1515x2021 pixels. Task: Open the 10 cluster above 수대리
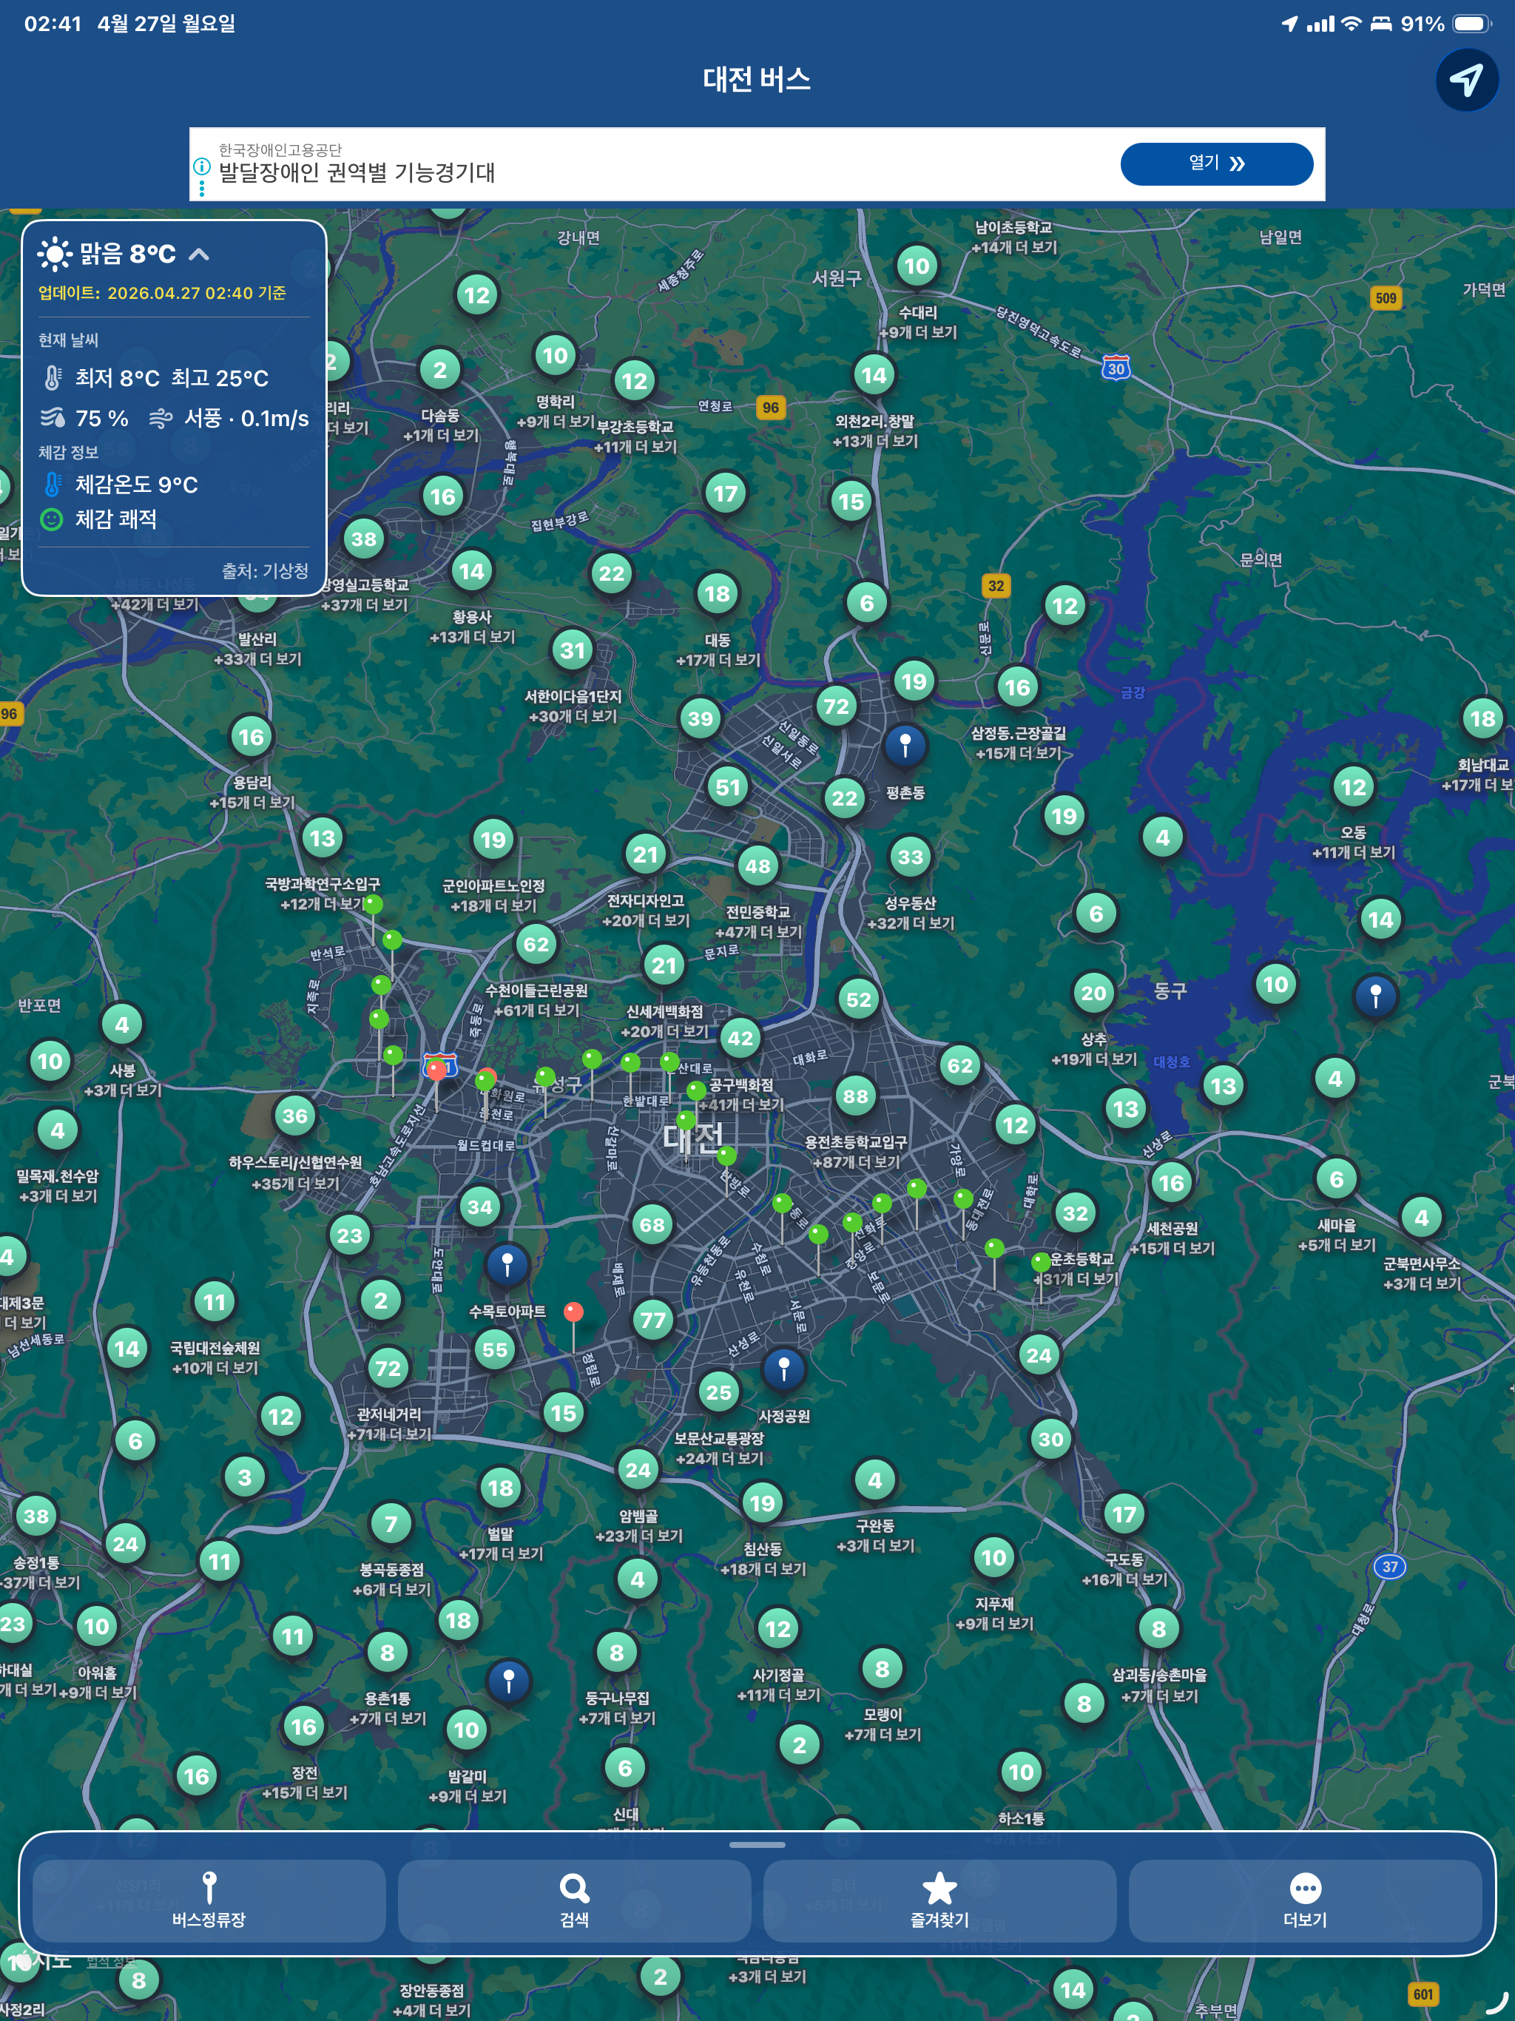917,266
